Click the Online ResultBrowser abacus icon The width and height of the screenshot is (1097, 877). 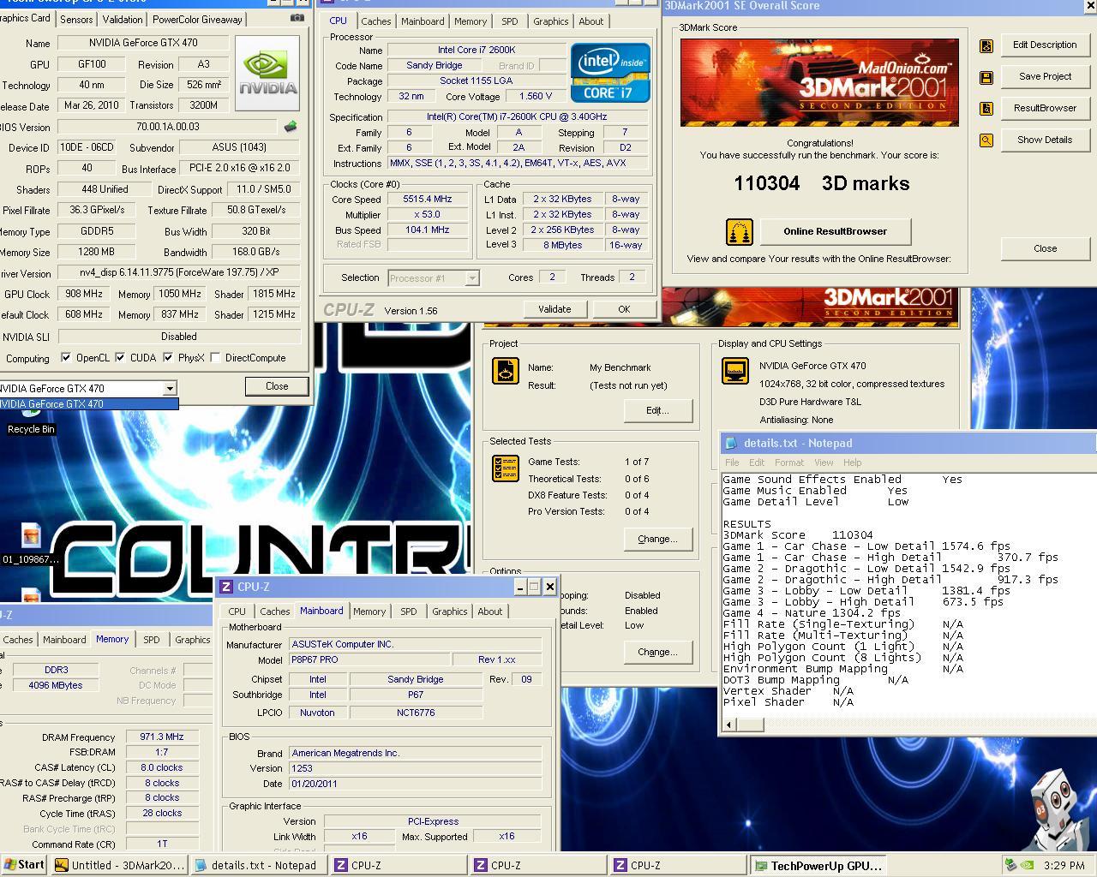pyautogui.click(x=739, y=231)
